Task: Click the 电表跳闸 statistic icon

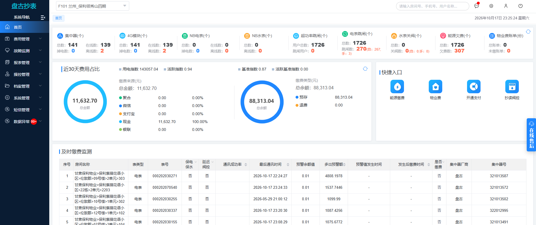Action: point(345,34)
